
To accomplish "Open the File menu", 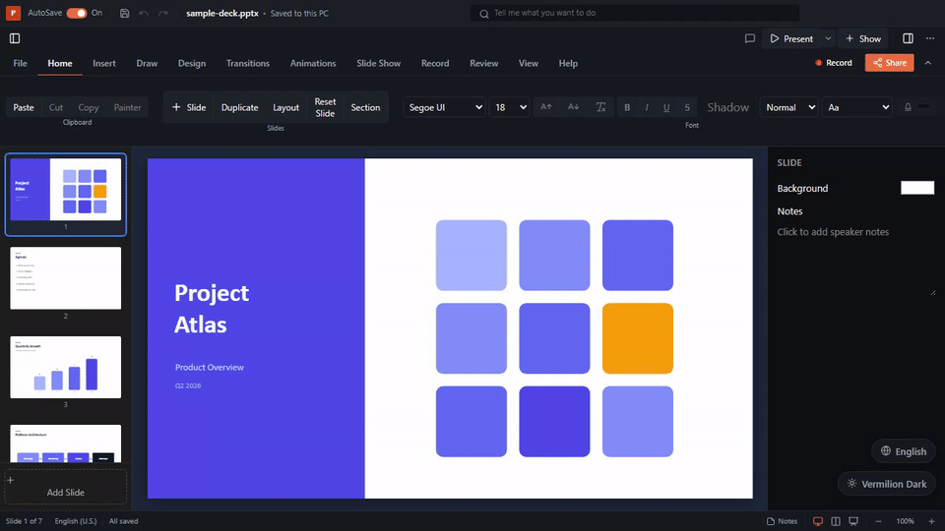I will tap(20, 63).
